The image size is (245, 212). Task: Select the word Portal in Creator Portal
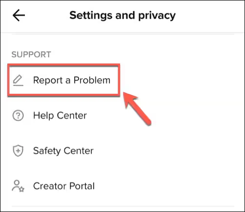point(82,186)
